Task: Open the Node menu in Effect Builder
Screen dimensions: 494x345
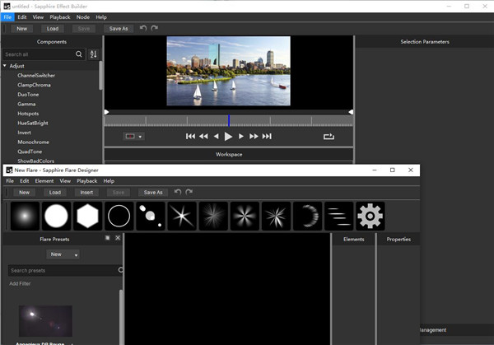Action: (83, 16)
